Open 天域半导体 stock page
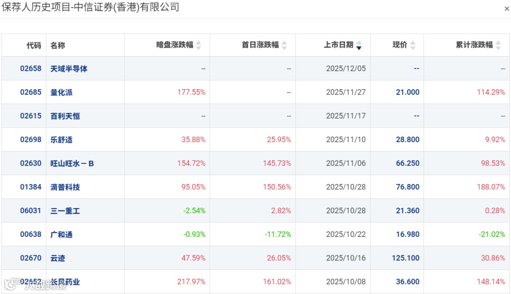Image resolution: width=511 pixels, height=294 pixels. [x=69, y=68]
